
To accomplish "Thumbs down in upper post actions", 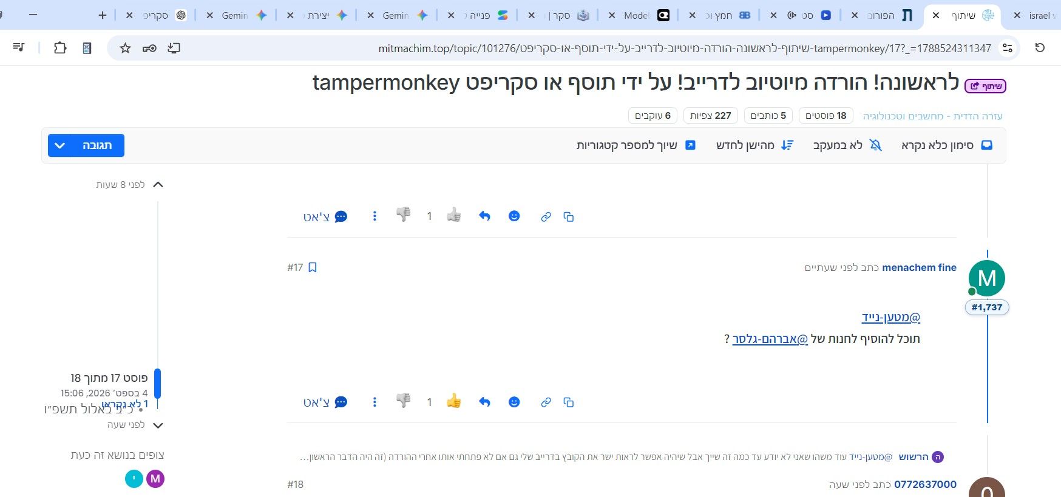I will tap(404, 215).
